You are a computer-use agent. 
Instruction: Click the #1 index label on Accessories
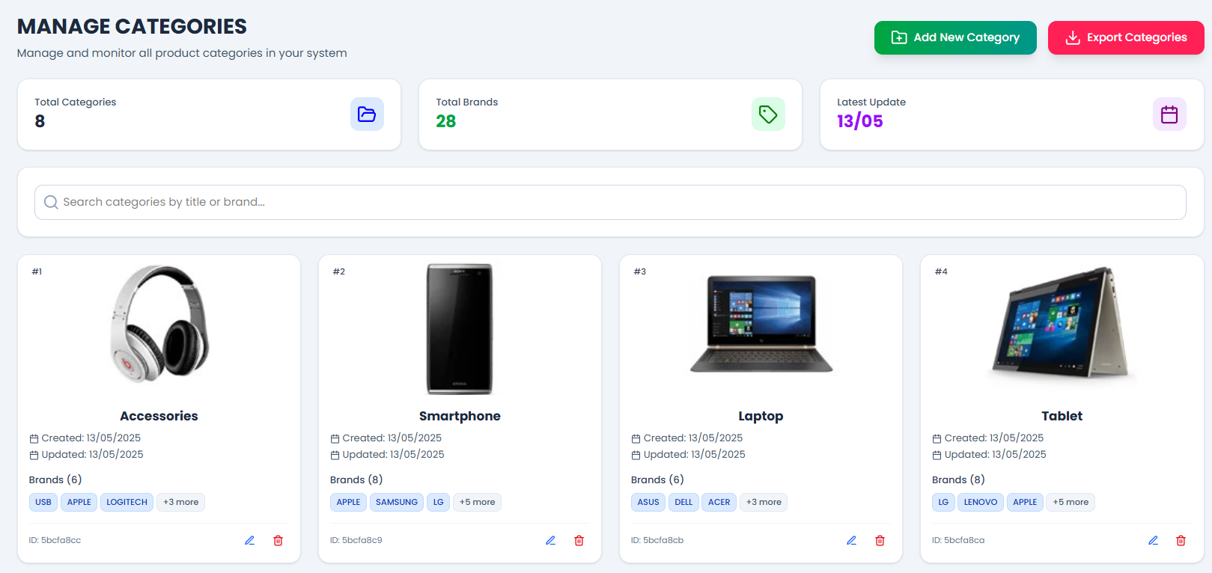click(37, 272)
